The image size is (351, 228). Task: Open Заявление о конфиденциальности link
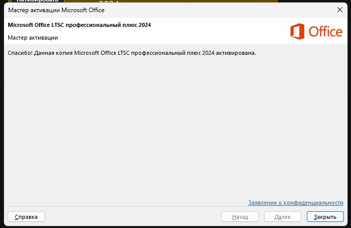click(x=296, y=203)
